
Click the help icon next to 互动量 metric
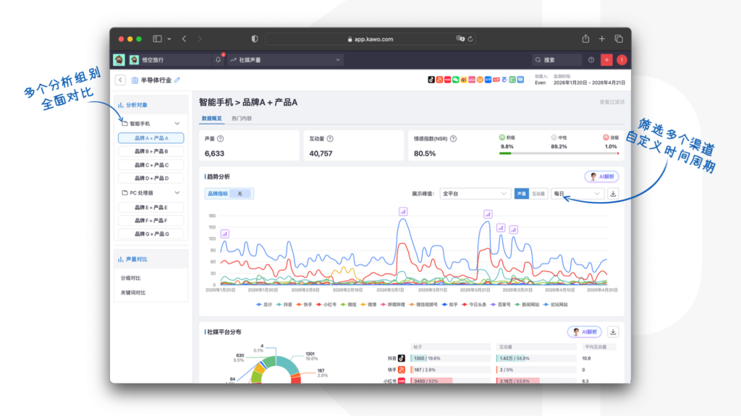pyautogui.click(x=330, y=138)
